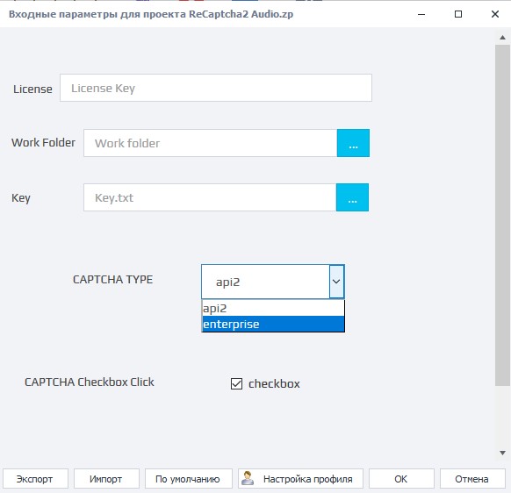
Task: Click the License label text
Action: [x=32, y=89]
